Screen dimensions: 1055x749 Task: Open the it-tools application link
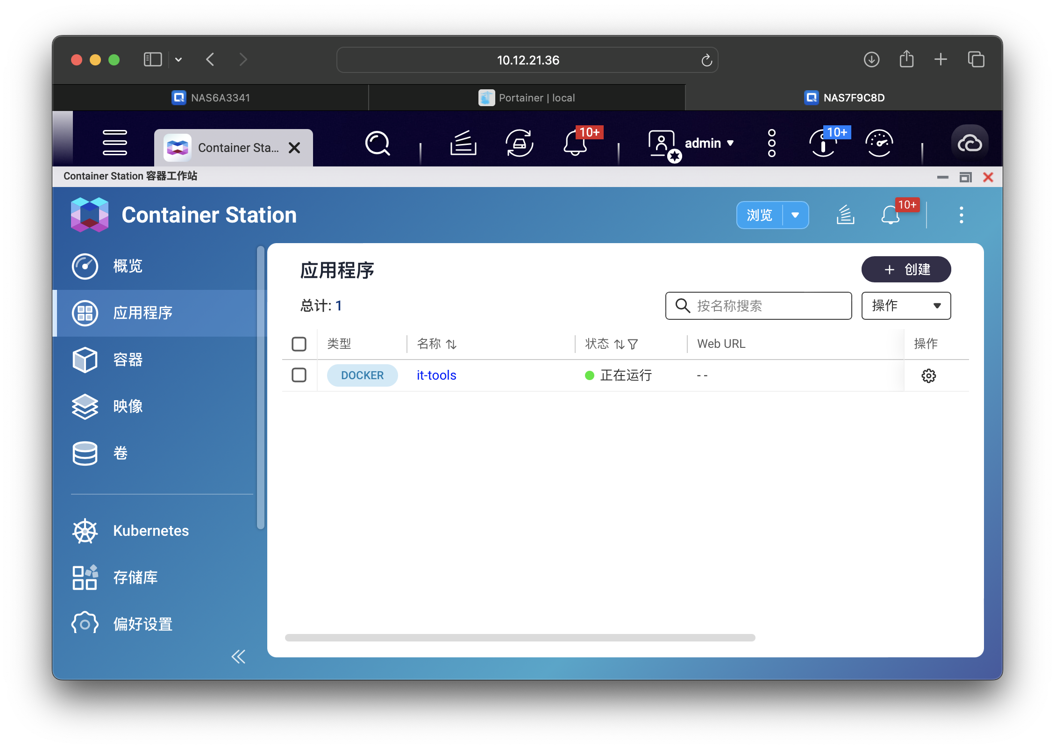(436, 375)
